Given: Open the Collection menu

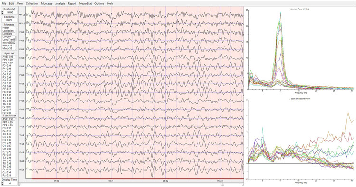Looking at the screenshot, I should point(32,4).
